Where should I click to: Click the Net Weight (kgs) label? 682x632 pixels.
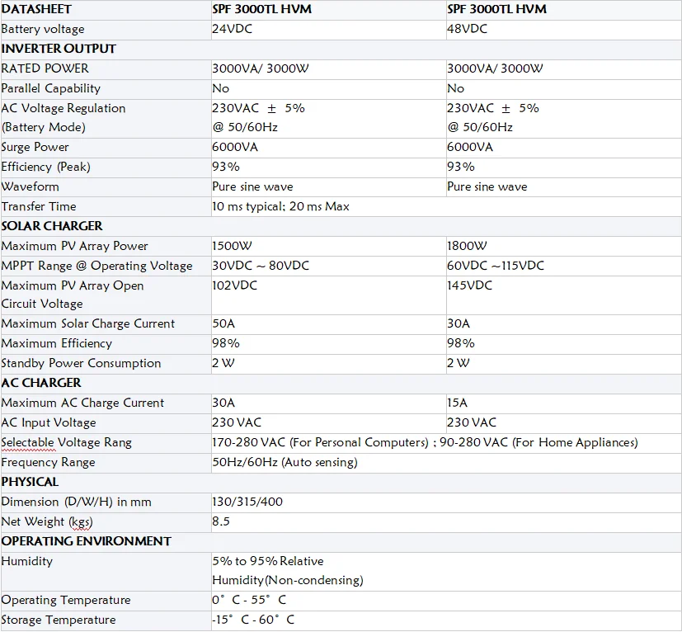(x=47, y=522)
